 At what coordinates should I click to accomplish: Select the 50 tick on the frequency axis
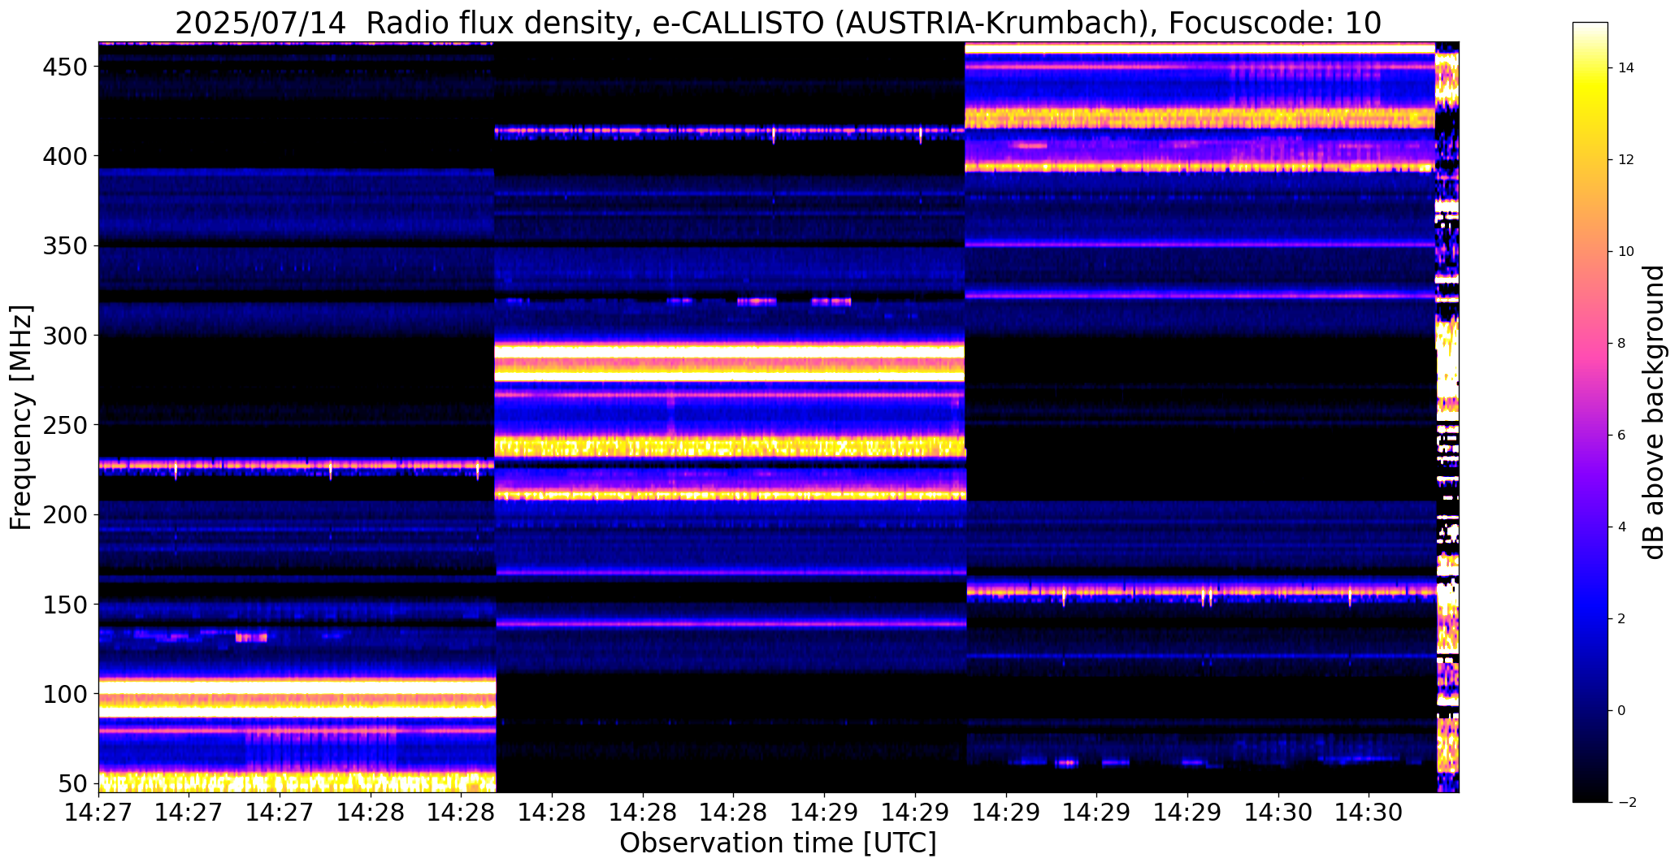click(72, 783)
